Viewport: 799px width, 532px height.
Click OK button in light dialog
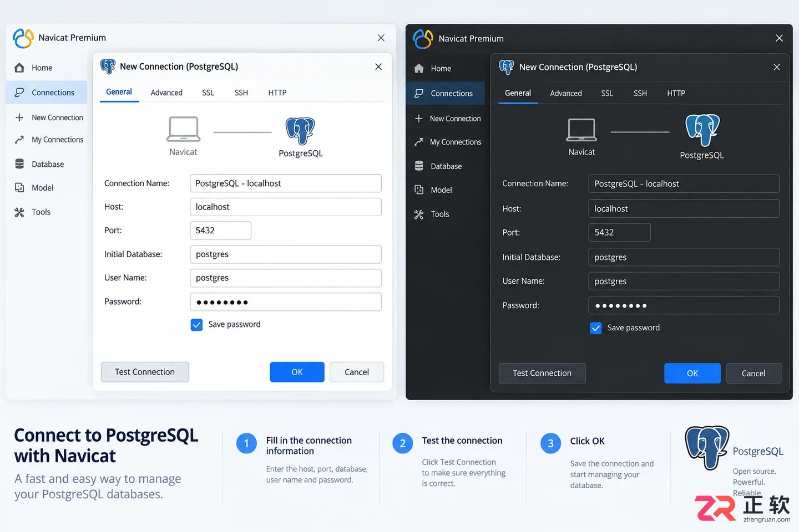297,372
